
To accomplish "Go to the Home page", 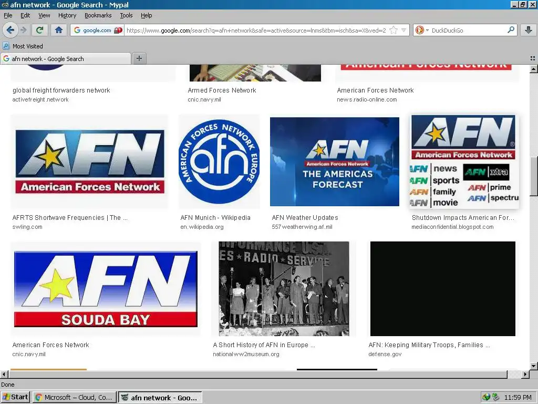I will pyautogui.click(x=59, y=30).
